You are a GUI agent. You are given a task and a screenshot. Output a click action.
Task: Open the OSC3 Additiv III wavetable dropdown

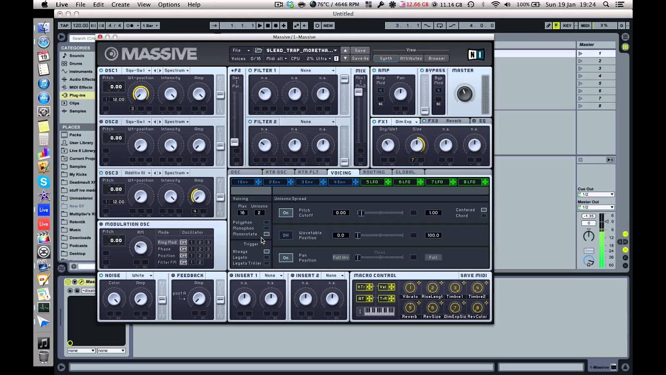[137, 173]
